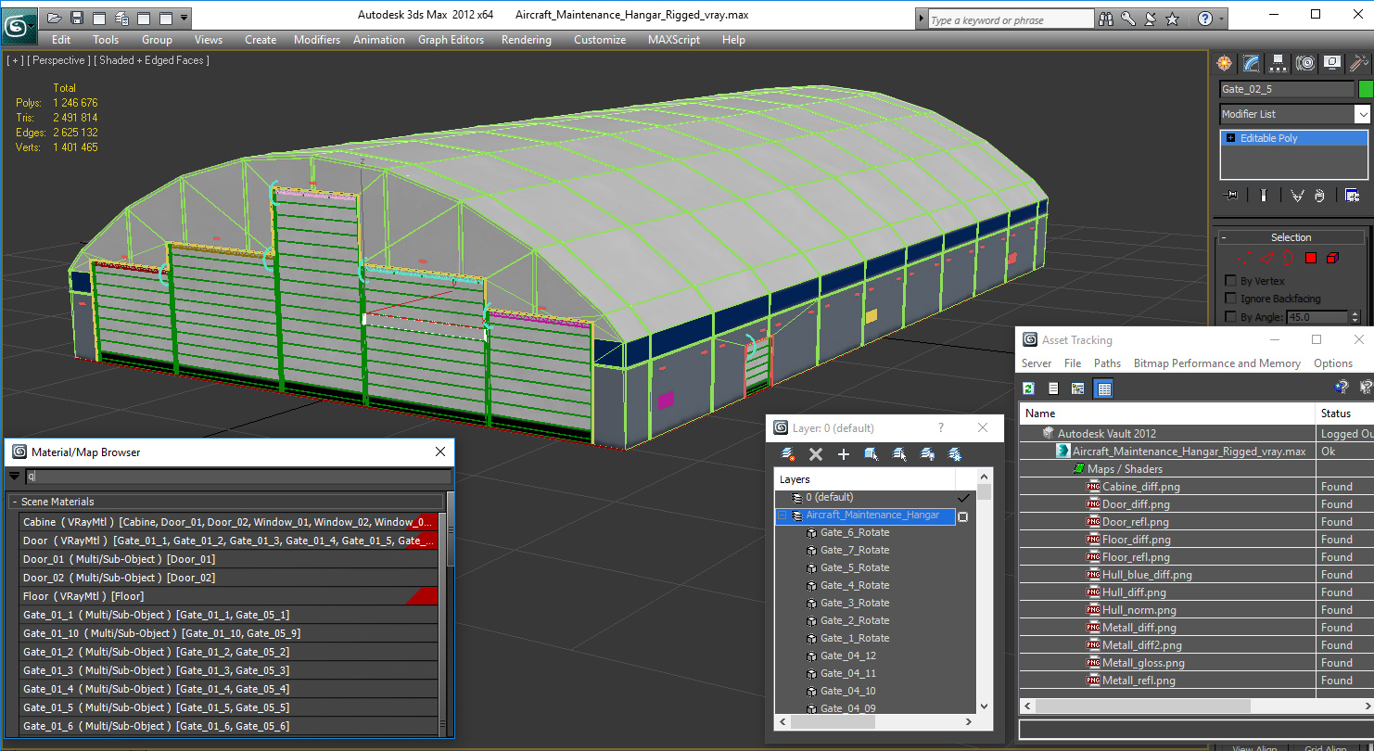Click the Status column header
Image resolution: width=1374 pixels, height=751 pixels.
pos(1345,414)
